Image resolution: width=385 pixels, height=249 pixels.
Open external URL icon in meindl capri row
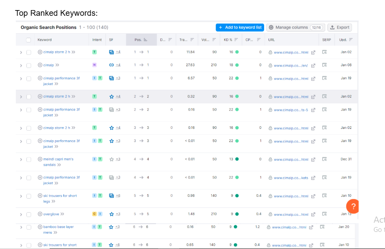click(x=313, y=160)
